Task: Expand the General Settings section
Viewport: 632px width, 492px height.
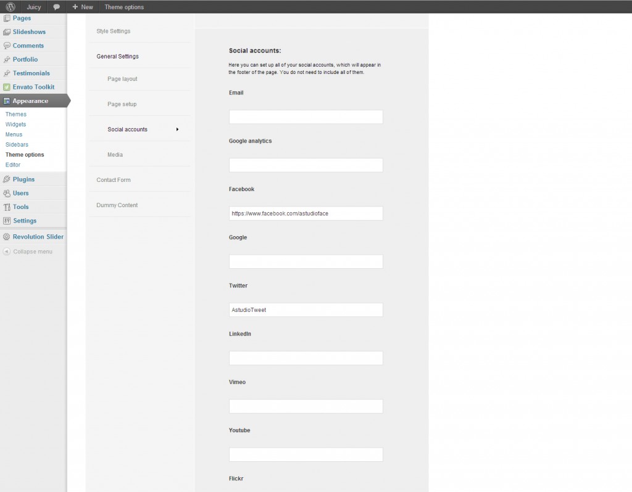Action: pos(117,56)
